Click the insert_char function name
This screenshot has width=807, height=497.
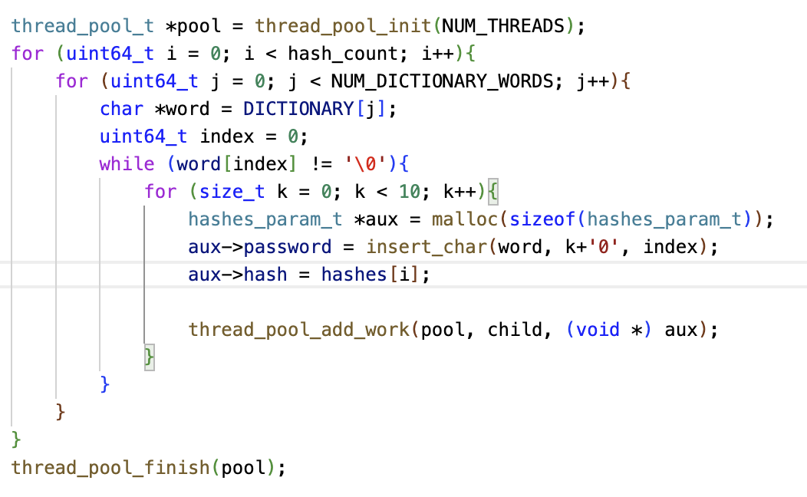click(x=427, y=247)
